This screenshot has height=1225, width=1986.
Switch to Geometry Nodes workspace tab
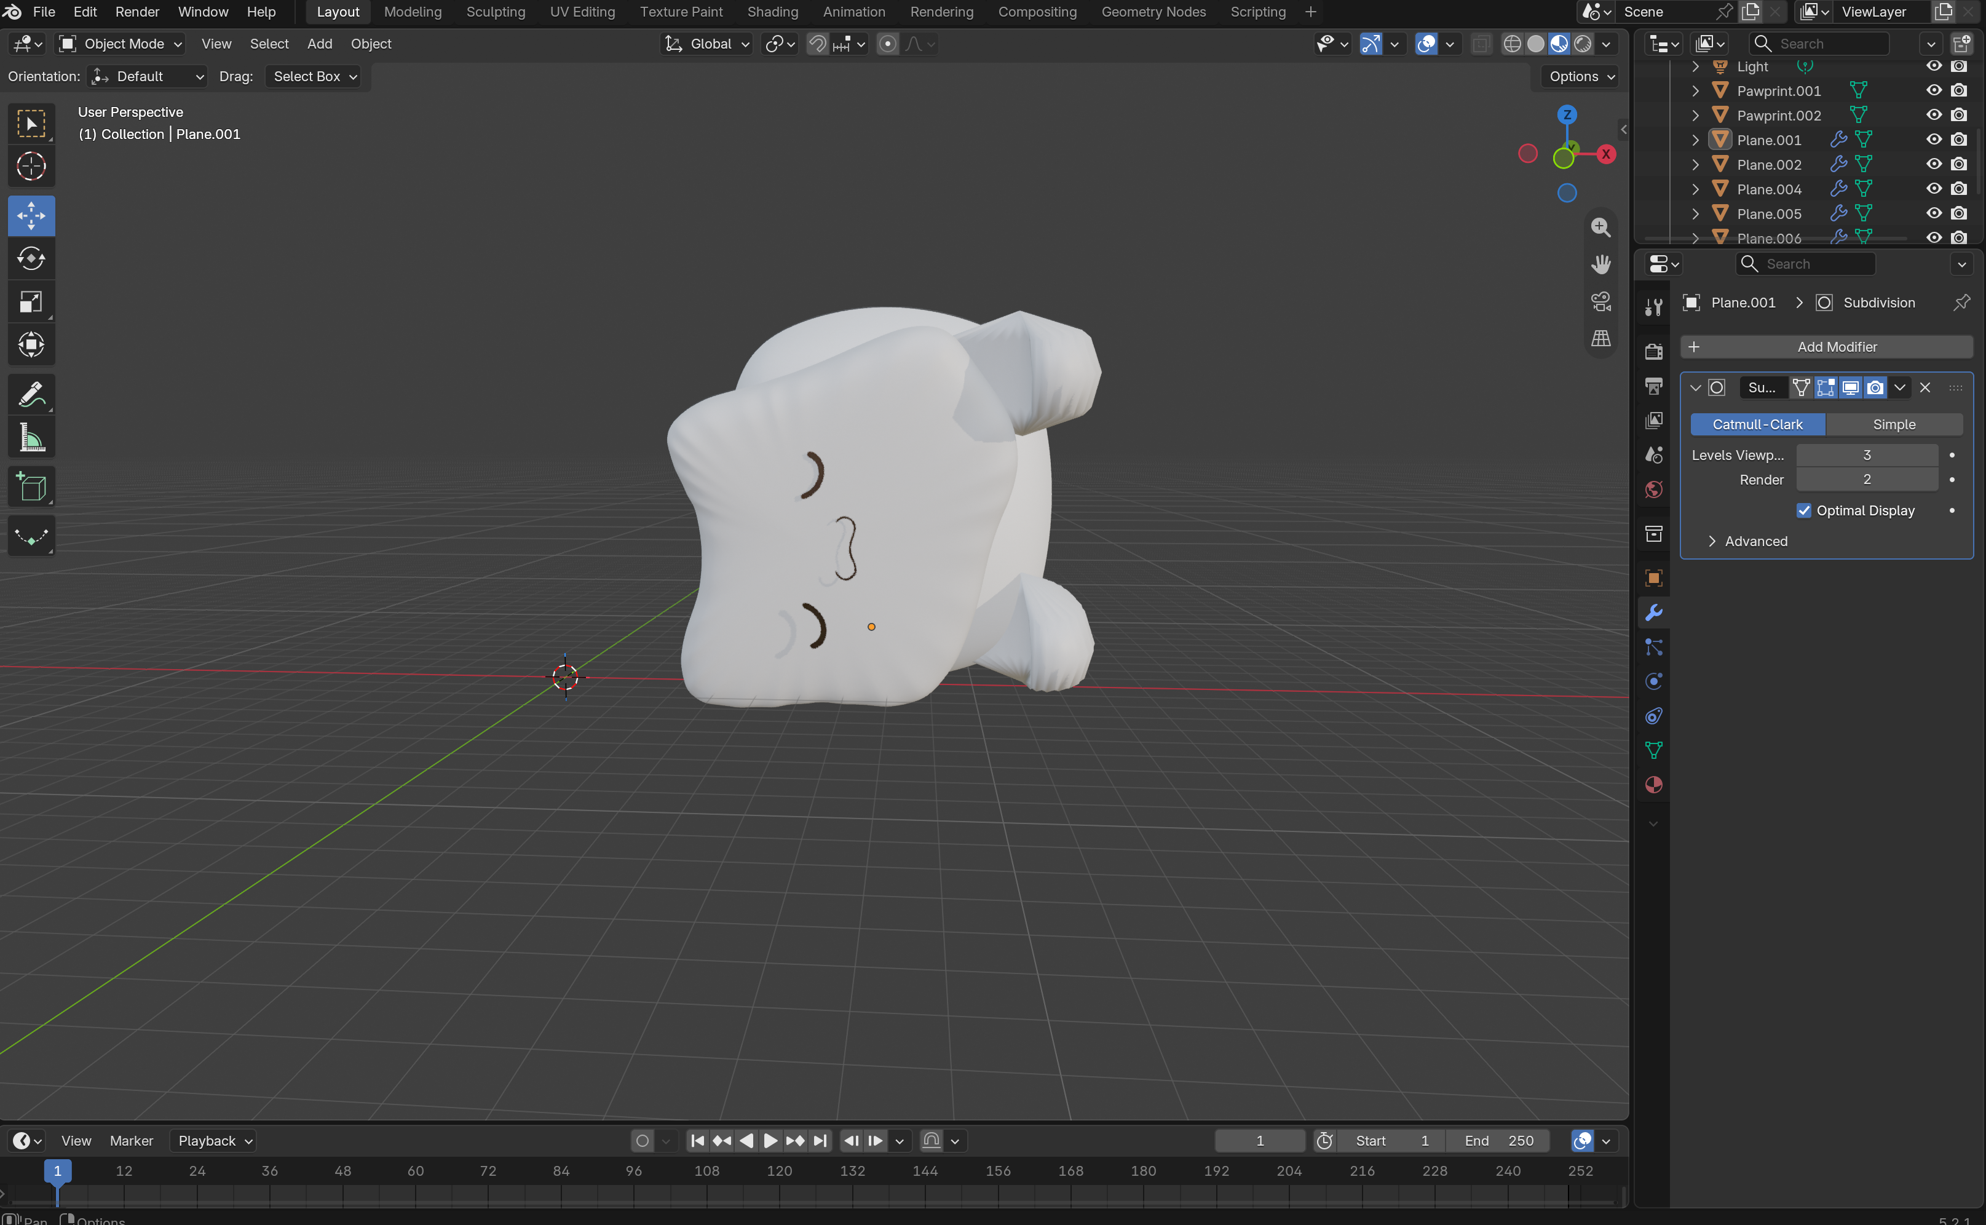coord(1153,11)
